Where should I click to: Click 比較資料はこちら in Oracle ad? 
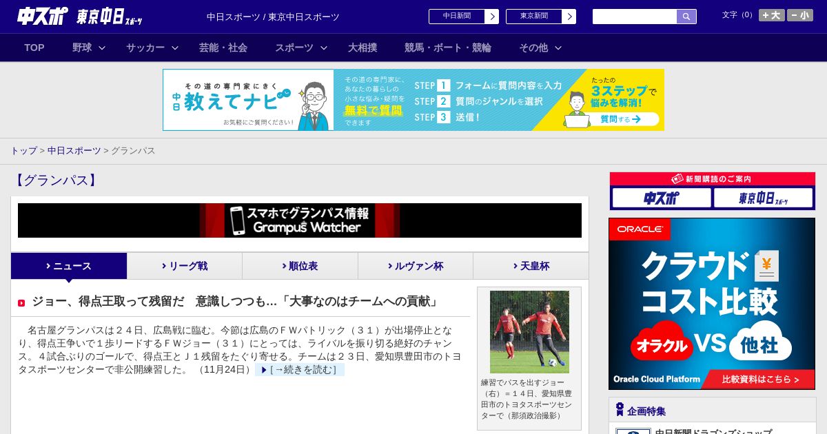[760, 379]
